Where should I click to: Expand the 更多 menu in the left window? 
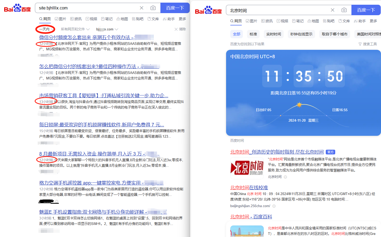click(182, 19)
